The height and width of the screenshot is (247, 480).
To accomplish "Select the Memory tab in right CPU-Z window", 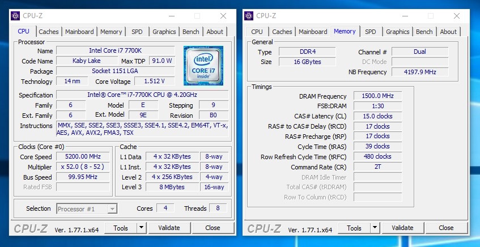I will coord(345,31).
